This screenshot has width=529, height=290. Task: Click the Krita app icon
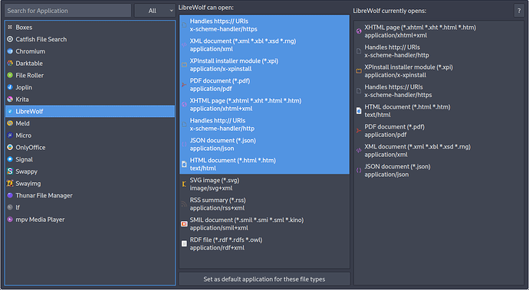pyautogui.click(x=10, y=99)
